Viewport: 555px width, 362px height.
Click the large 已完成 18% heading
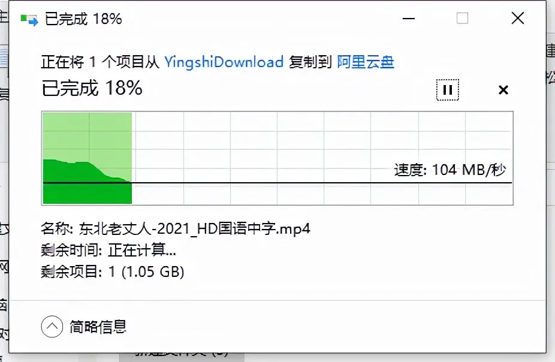click(x=92, y=88)
